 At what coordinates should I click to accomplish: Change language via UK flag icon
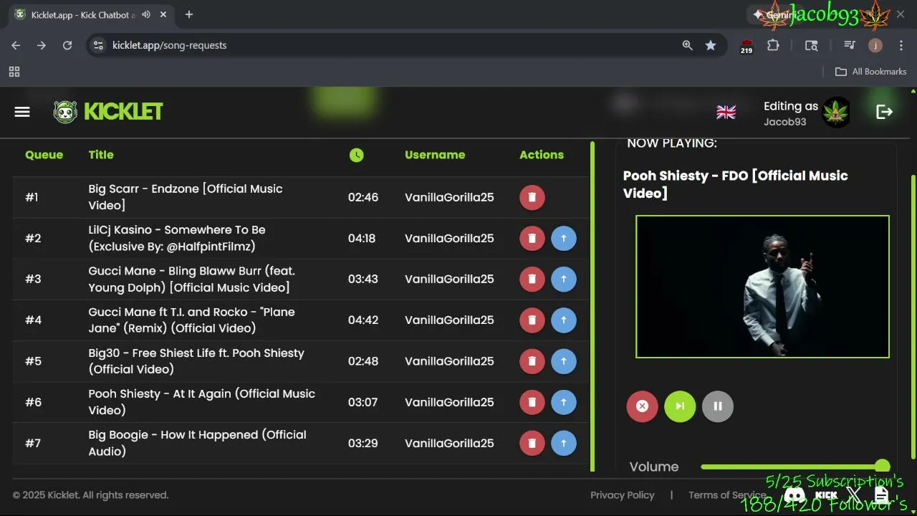click(726, 112)
